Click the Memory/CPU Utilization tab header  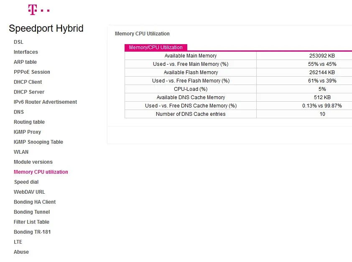tap(156, 47)
